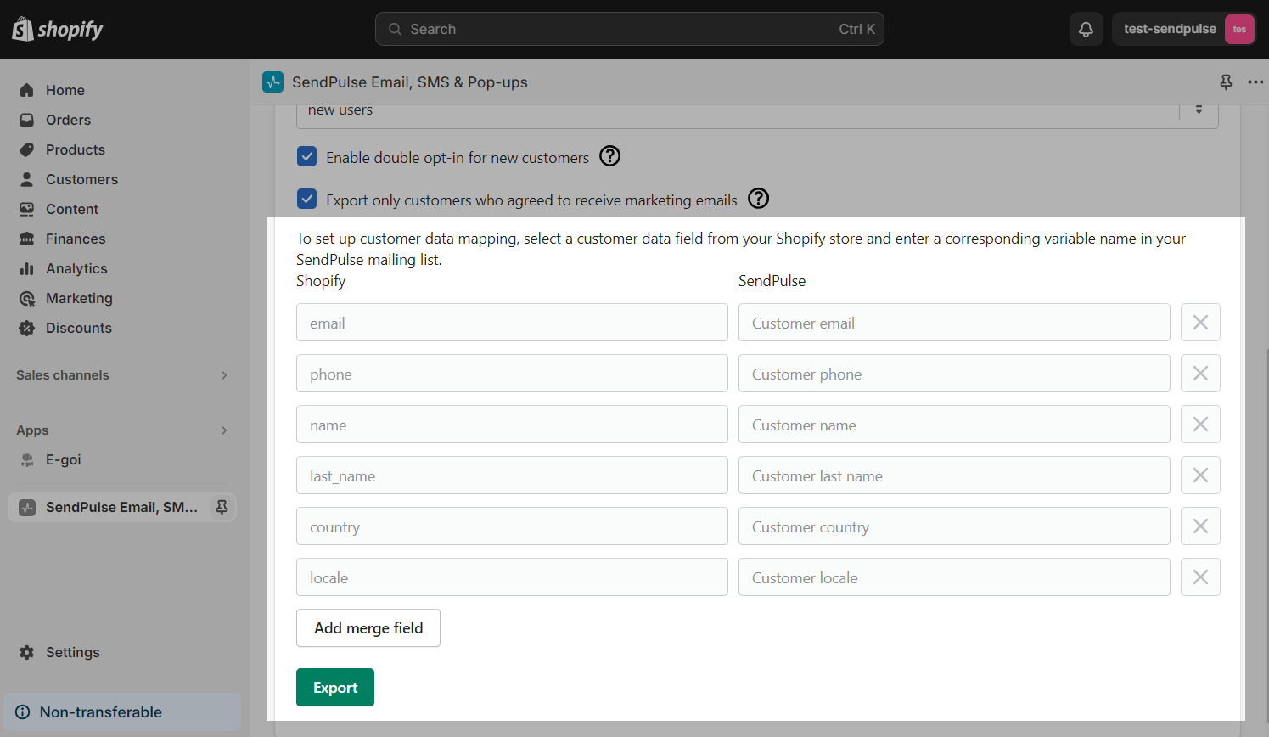Open Marketing in sidebar

coord(79,298)
